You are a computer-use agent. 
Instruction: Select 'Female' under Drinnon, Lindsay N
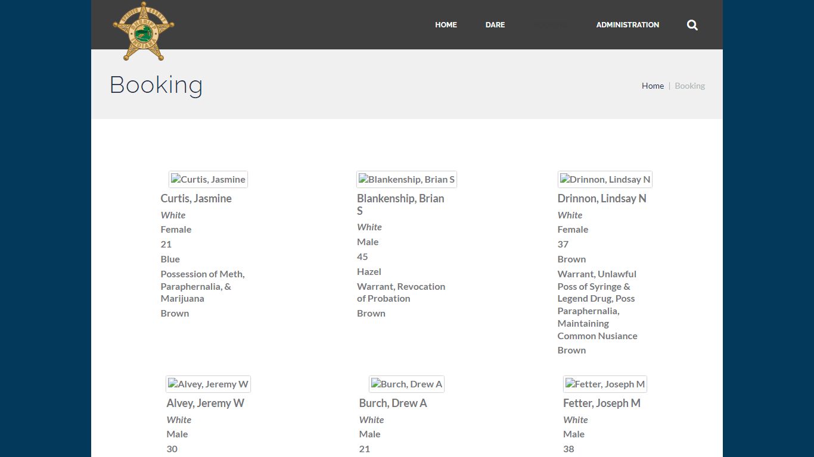click(x=573, y=229)
